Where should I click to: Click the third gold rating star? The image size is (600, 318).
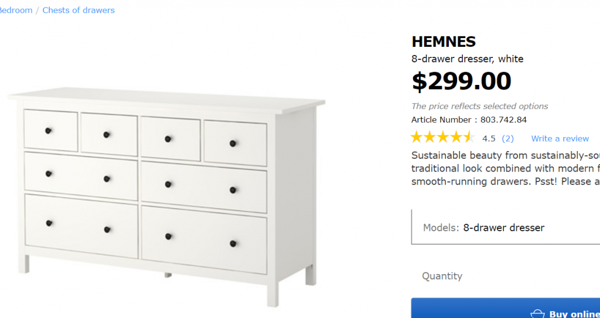[443, 137]
